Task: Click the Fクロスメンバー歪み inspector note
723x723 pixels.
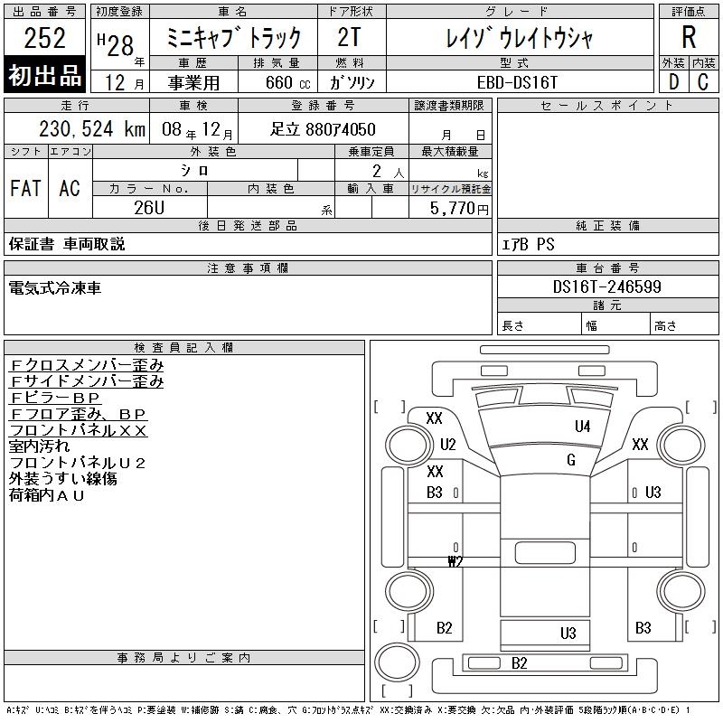Action: pyautogui.click(x=87, y=365)
